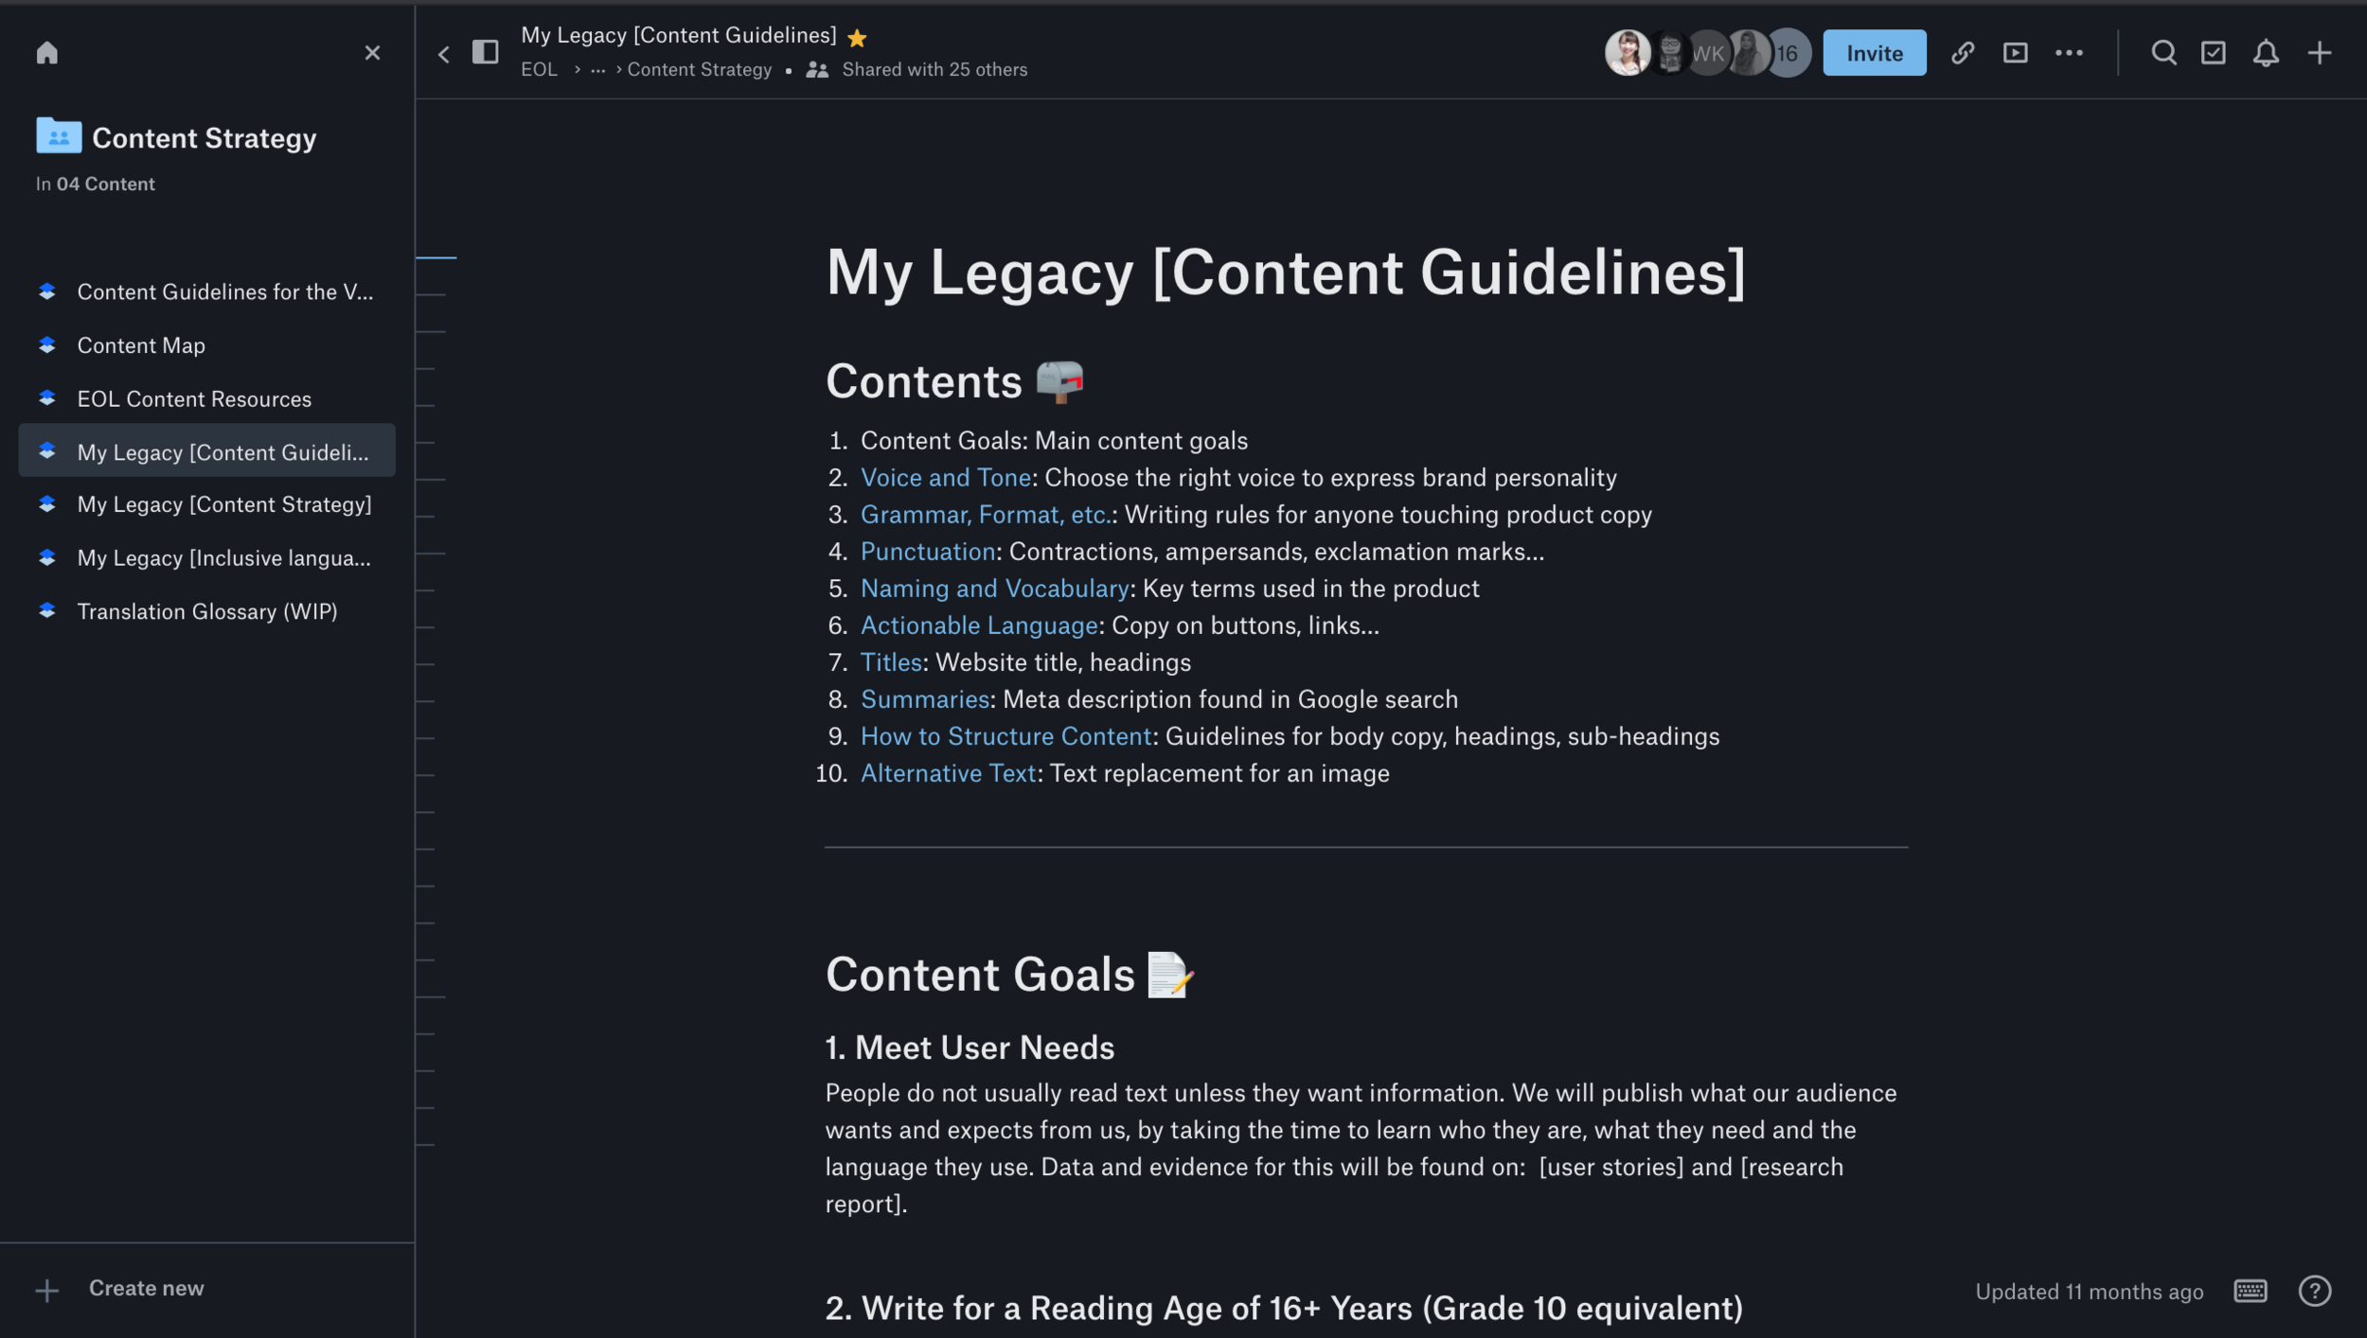Follow the Voice and Tone link
Viewport: 2367px width, 1338px height.
(945, 478)
